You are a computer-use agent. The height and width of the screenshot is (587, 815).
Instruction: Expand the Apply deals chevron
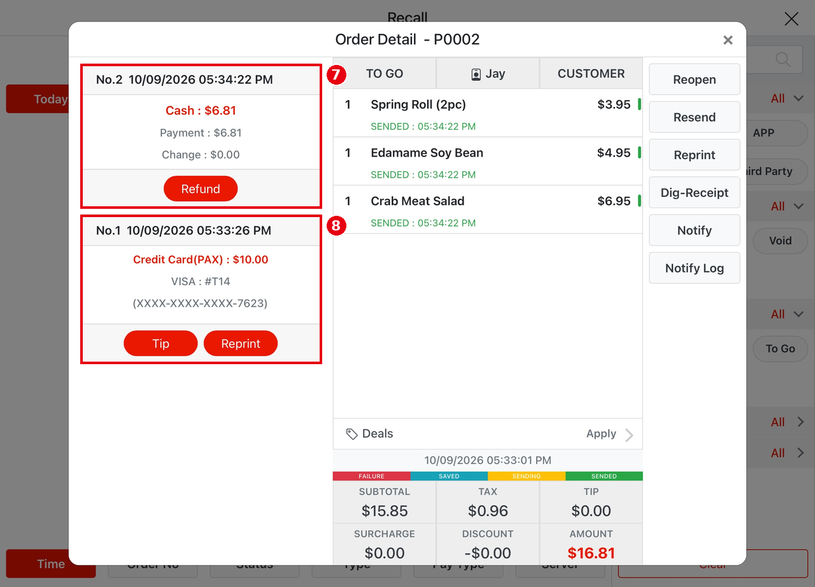[x=629, y=435]
